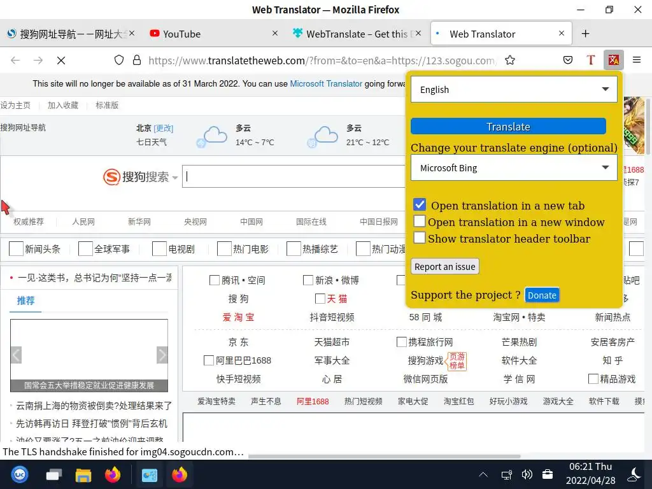Stop loading the page
The height and width of the screenshot is (489, 652).
tap(61, 60)
